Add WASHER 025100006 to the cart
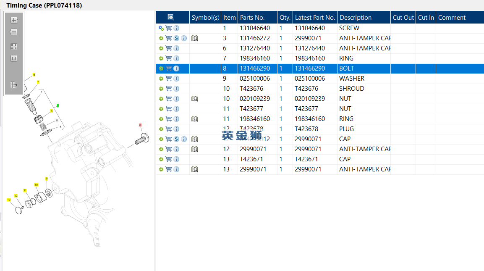484x271 pixels. 169,79
